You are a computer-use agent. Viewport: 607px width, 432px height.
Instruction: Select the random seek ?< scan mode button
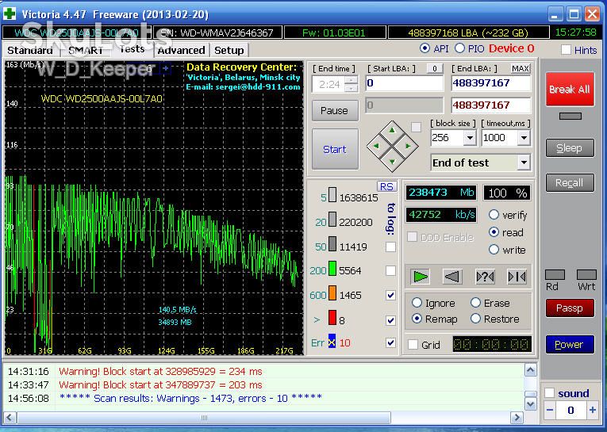tap(485, 277)
